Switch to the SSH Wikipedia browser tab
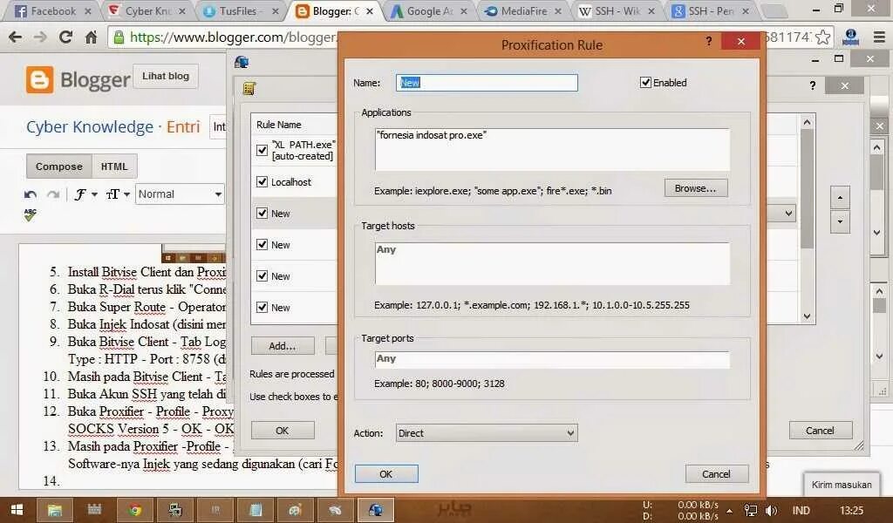This screenshot has width=893, height=523. [617, 10]
